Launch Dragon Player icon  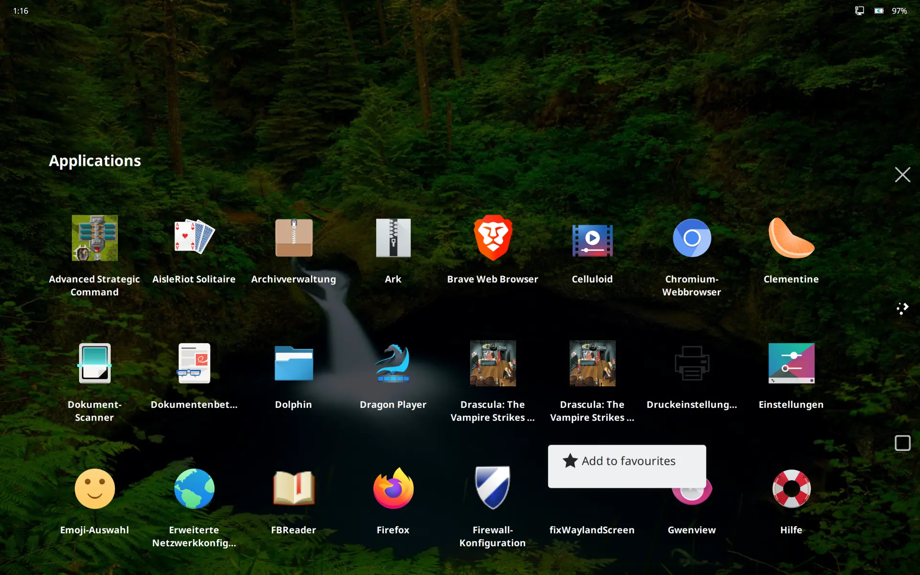pyautogui.click(x=393, y=363)
